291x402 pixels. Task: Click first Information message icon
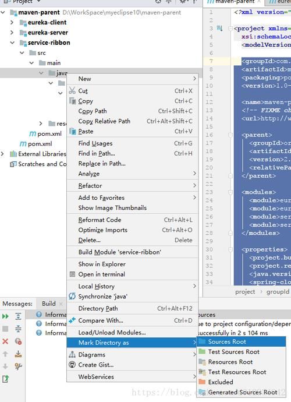click(x=39, y=314)
